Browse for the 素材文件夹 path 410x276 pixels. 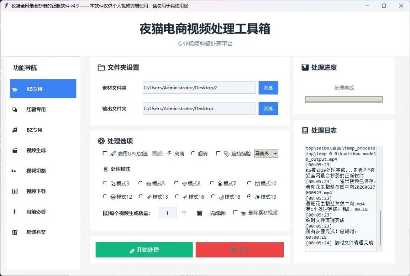pos(268,88)
